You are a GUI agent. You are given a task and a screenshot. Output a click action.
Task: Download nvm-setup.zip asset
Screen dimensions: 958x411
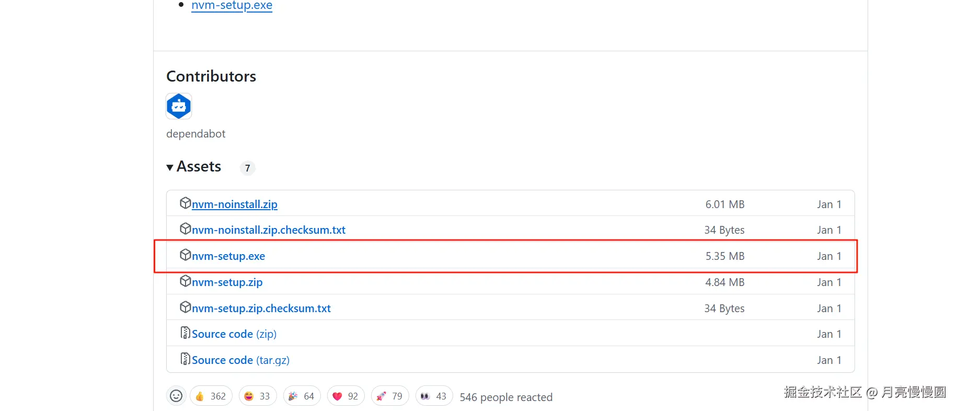(227, 282)
